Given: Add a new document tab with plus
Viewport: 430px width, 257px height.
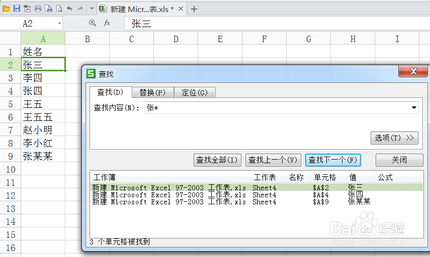Looking at the screenshot, I should (194, 9).
